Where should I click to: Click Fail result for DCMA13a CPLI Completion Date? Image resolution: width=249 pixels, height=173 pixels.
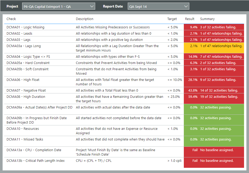point(195,150)
